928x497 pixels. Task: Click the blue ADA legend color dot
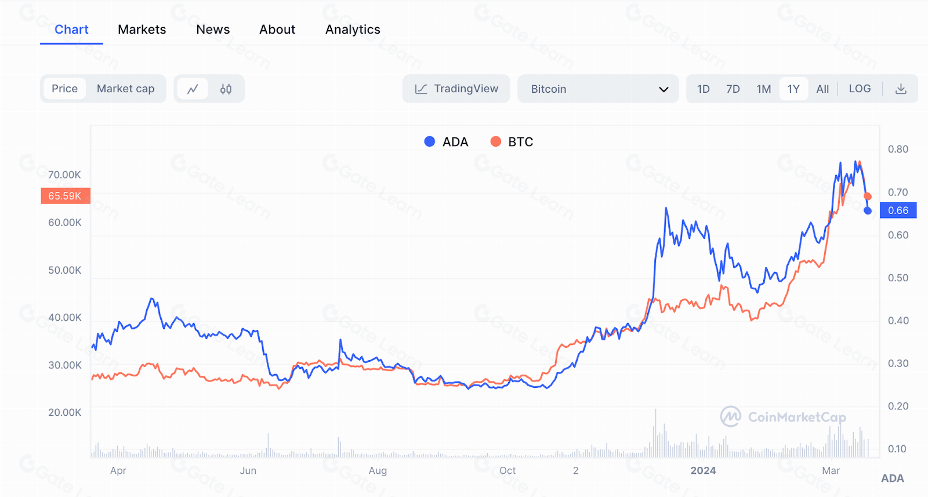430,142
